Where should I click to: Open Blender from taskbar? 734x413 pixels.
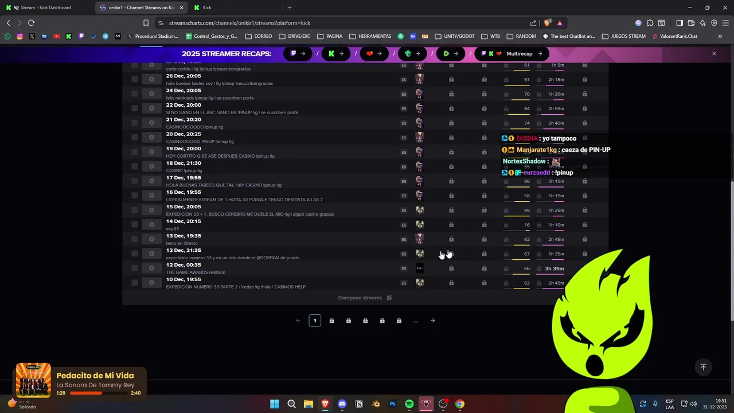pyautogui.click(x=376, y=404)
